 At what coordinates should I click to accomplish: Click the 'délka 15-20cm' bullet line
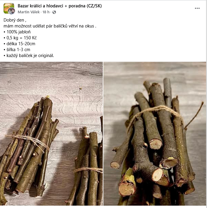point(19,44)
